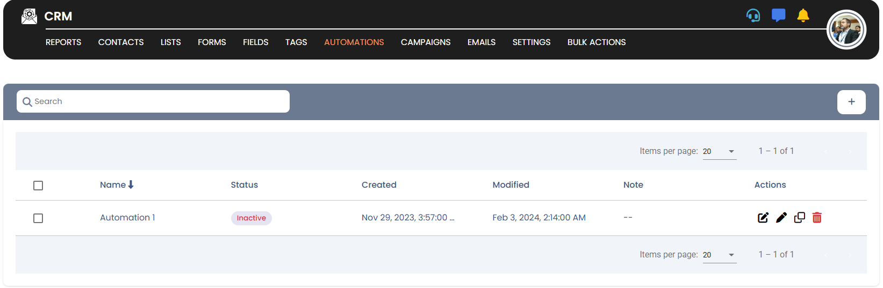Screen dimensions: 883x288
Task: Open the Settings menu item
Action: point(532,42)
